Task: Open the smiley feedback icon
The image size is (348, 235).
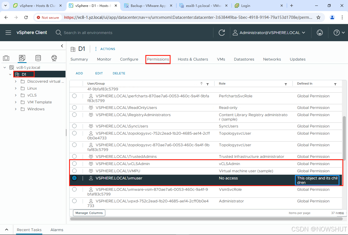Action: 320,33
